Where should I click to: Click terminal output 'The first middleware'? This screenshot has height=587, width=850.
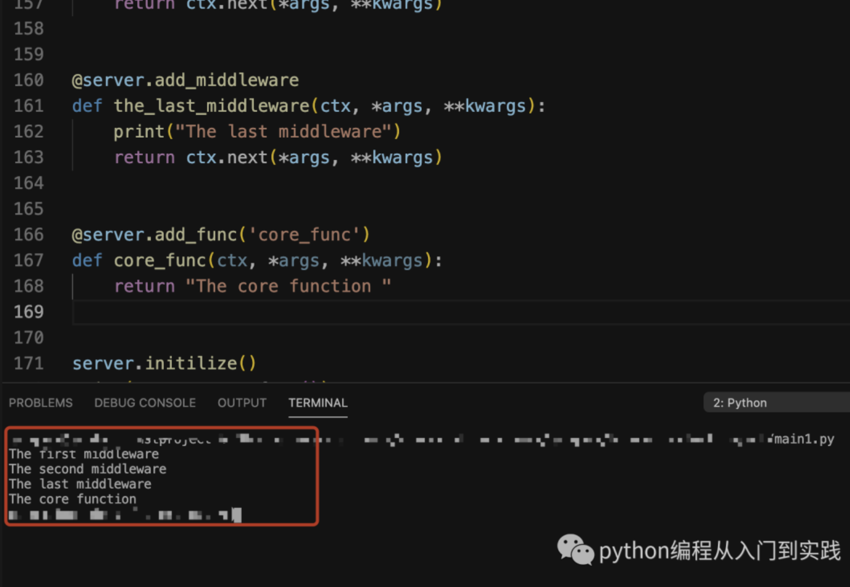click(x=84, y=454)
